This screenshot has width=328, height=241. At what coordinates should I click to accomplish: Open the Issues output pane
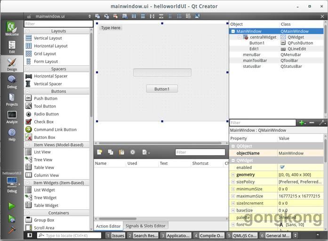pos(115,235)
